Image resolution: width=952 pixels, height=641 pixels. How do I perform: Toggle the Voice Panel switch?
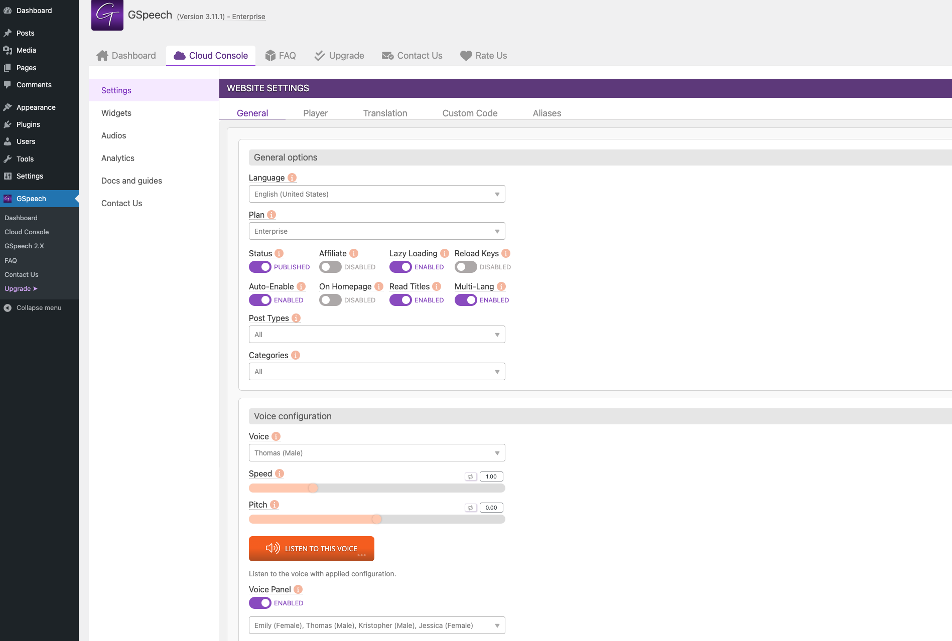[x=260, y=603]
